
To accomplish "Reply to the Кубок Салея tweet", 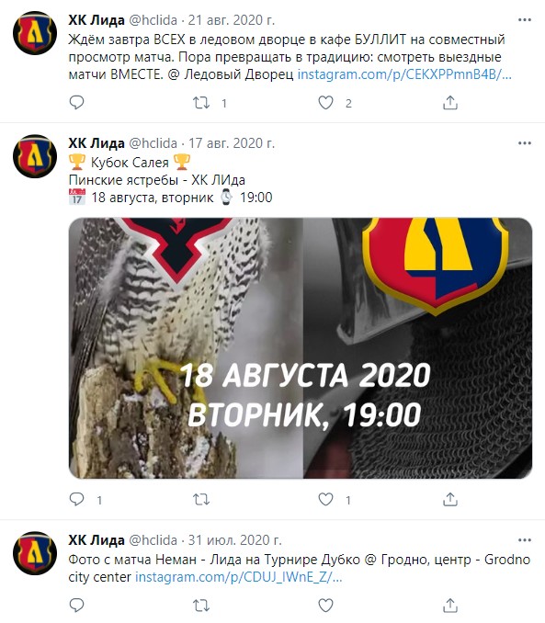I will pyautogui.click(x=76, y=499).
